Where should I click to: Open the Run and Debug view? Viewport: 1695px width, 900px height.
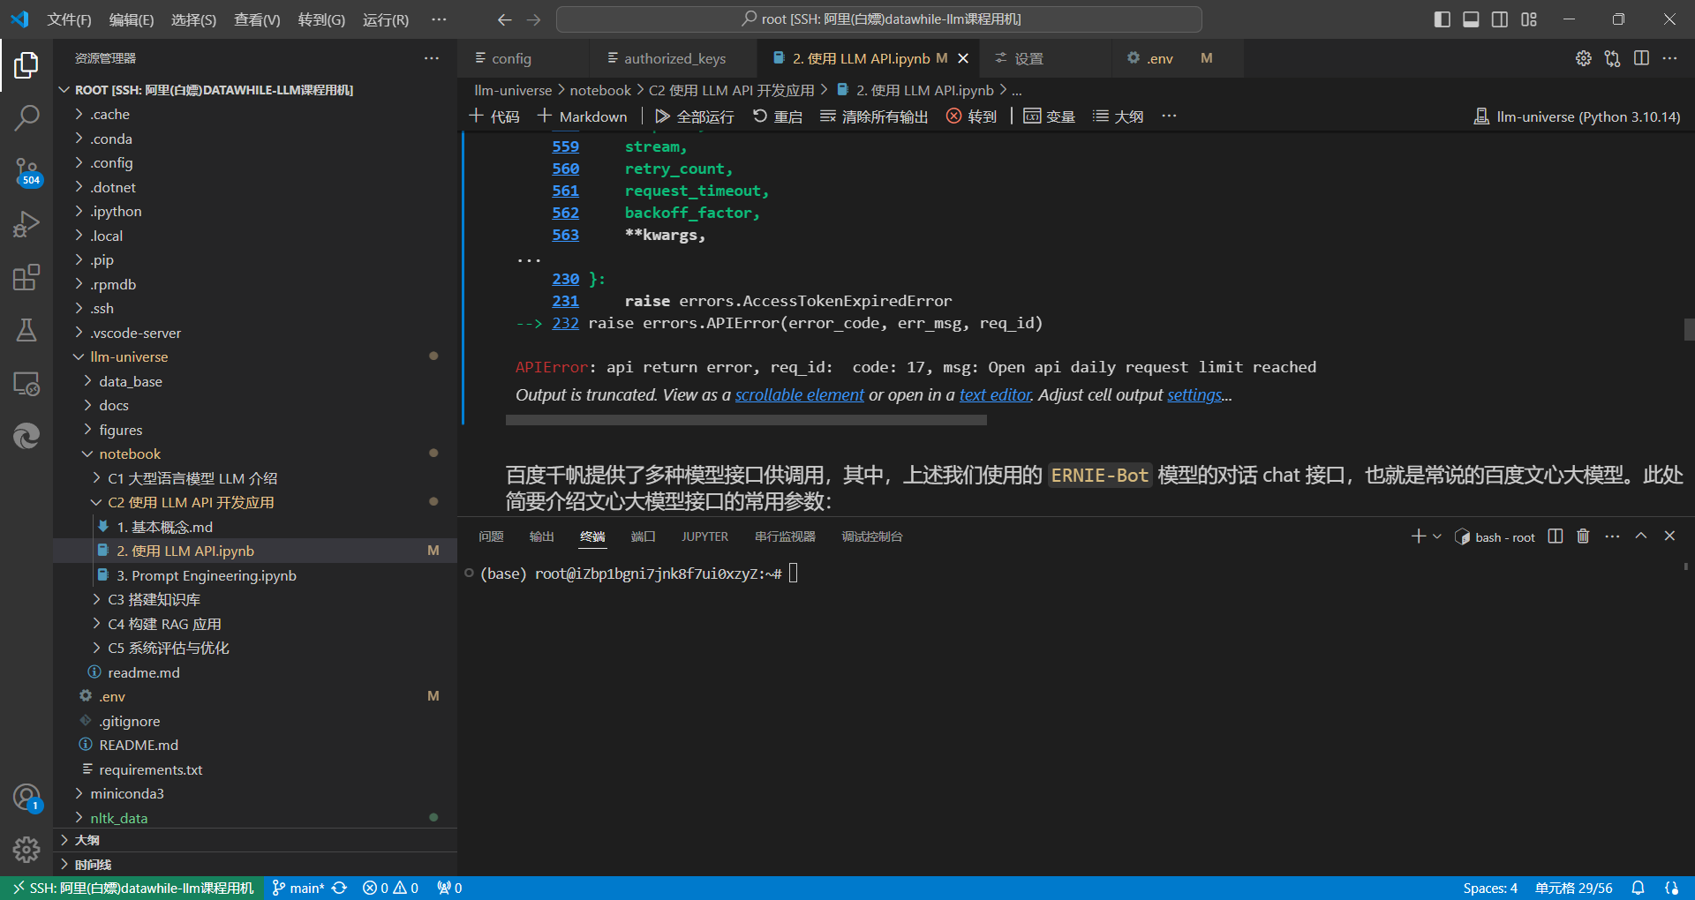26,224
